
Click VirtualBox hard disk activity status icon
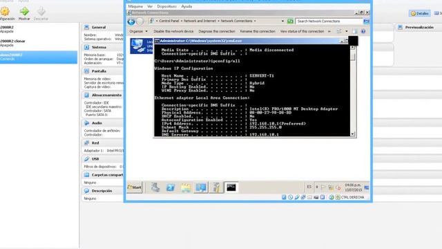pos(284,197)
